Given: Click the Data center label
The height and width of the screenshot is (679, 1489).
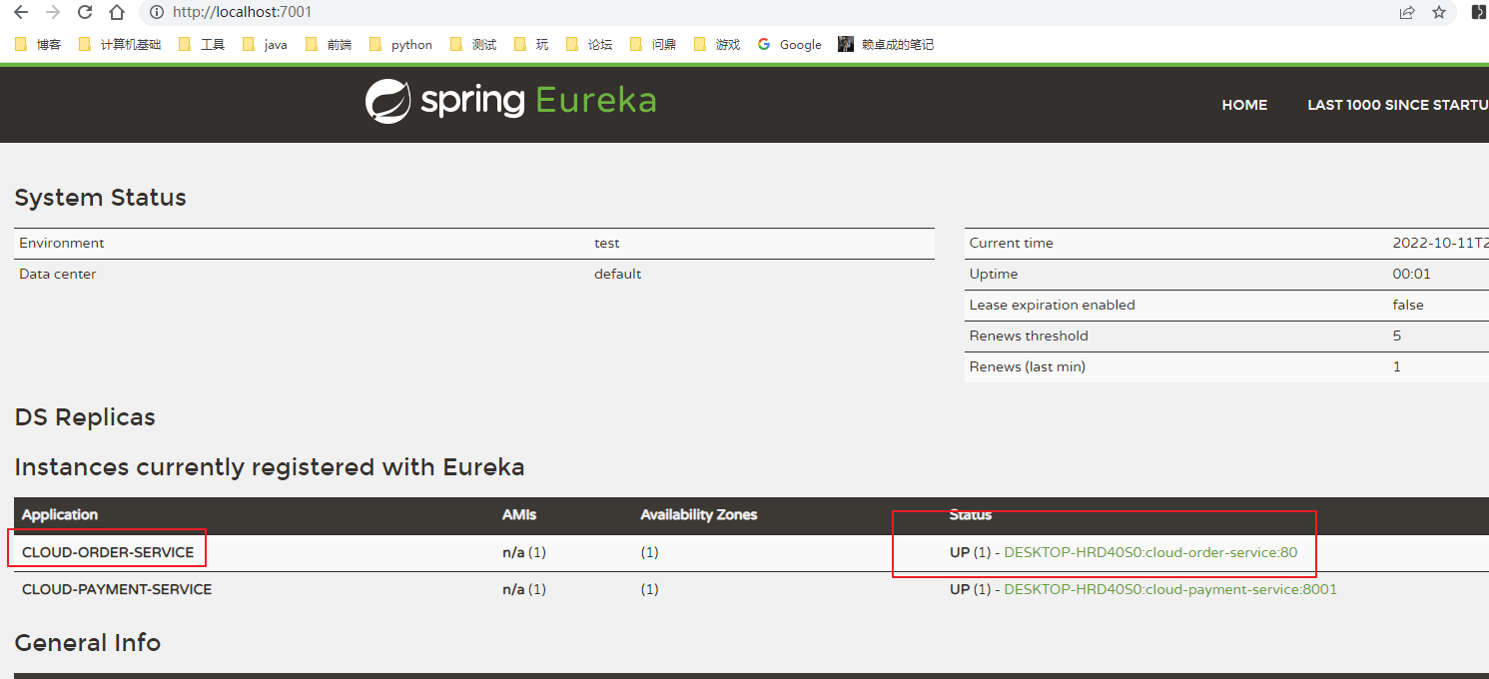Looking at the screenshot, I should [x=58, y=274].
